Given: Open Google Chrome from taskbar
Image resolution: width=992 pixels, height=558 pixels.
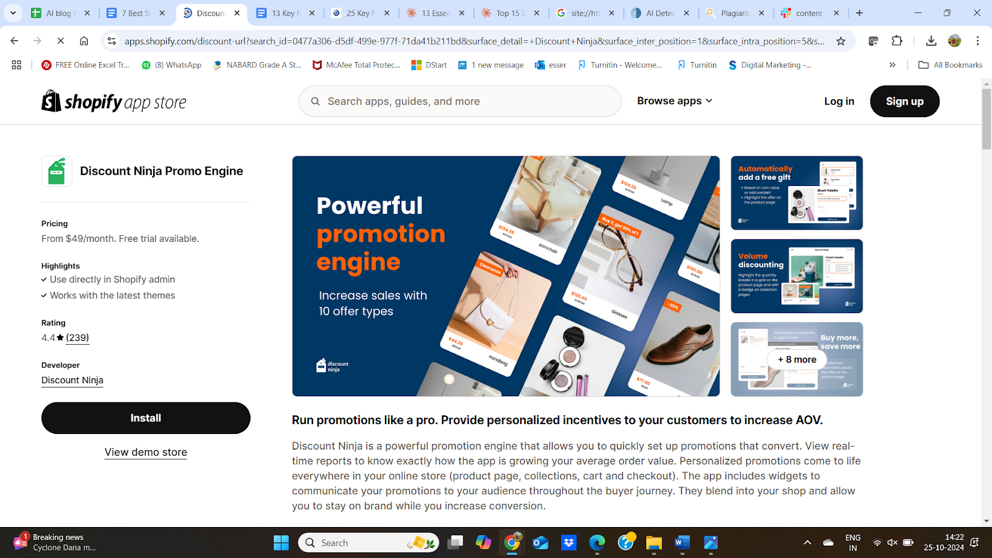Looking at the screenshot, I should 512,542.
